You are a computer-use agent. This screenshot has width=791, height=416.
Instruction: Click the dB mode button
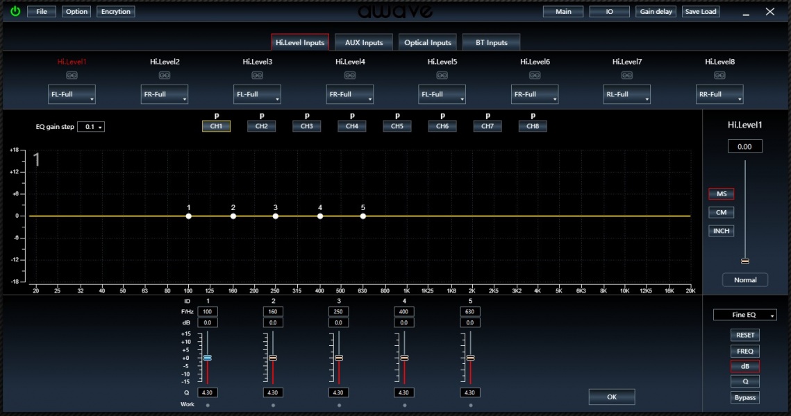(x=745, y=366)
